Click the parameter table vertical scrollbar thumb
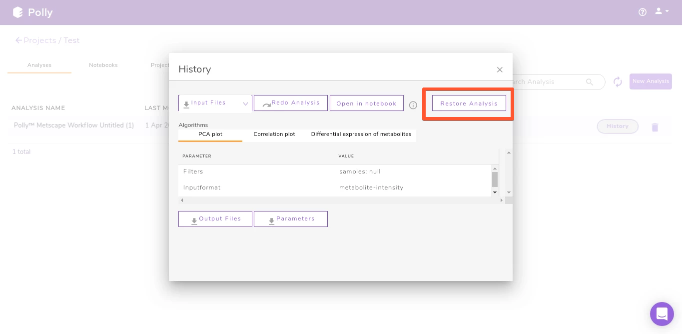 (x=495, y=179)
